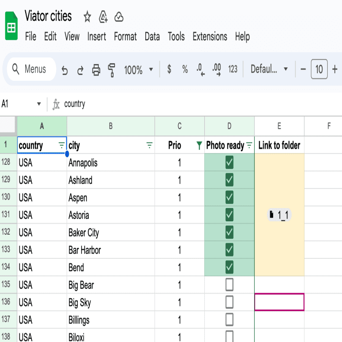342x342 pixels.
Task: Open the Default font dropdown
Action: pyautogui.click(x=269, y=69)
